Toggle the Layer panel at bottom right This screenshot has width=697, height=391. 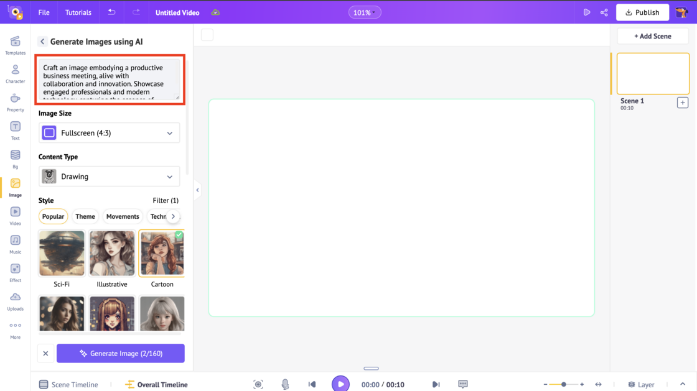coord(641,384)
